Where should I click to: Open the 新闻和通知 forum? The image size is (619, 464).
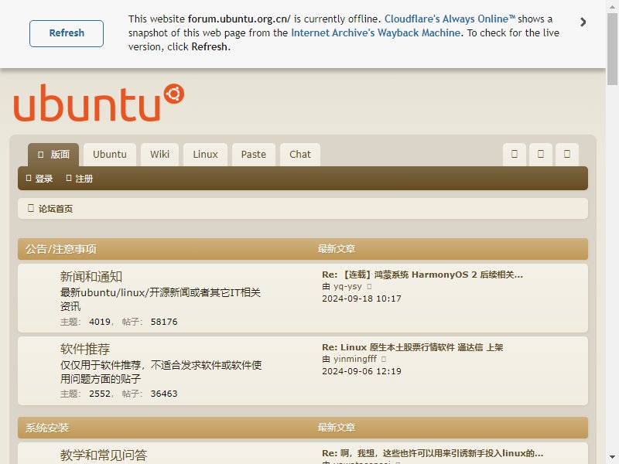pyautogui.click(x=91, y=277)
